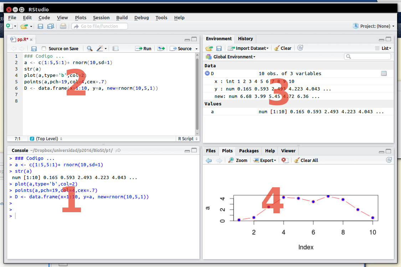Open the Global Environment dropdown
The height and width of the screenshot is (267, 401).
point(231,57)
